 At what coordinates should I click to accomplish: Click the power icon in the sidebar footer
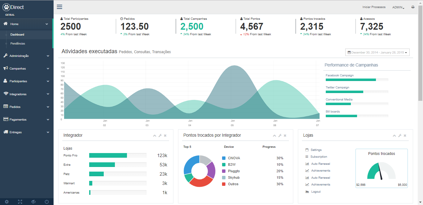pyautogui.click(x=47, y=202)
